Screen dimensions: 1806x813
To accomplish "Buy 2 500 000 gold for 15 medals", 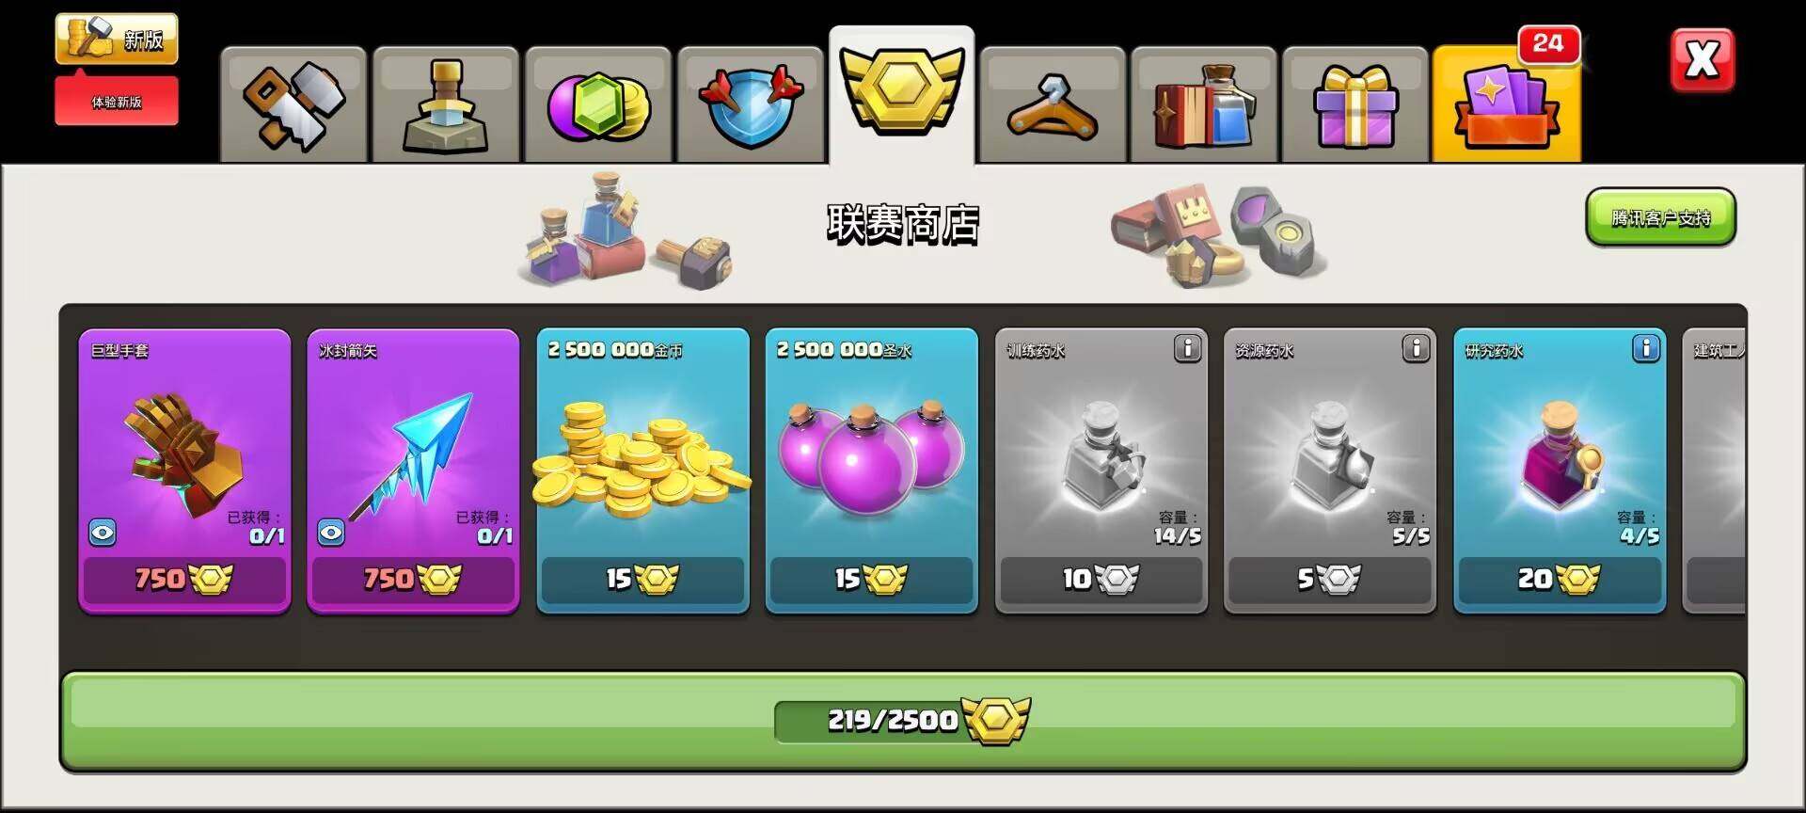I will coord(642,579).
